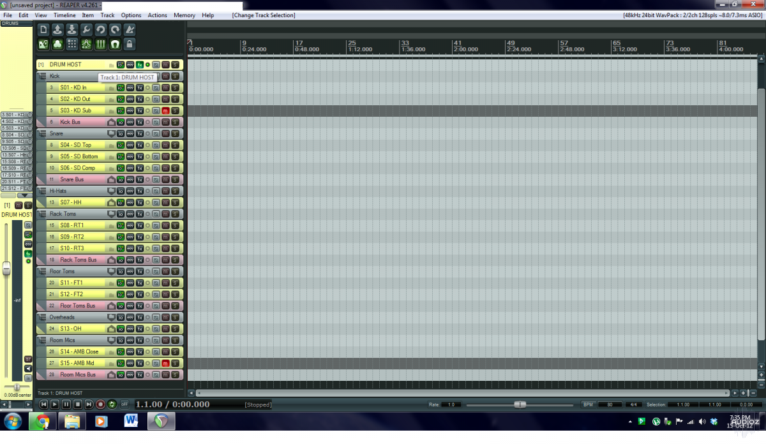Toggle the snap magnet icon
Viewport: 766px width, 444px height.
point(115,44)
